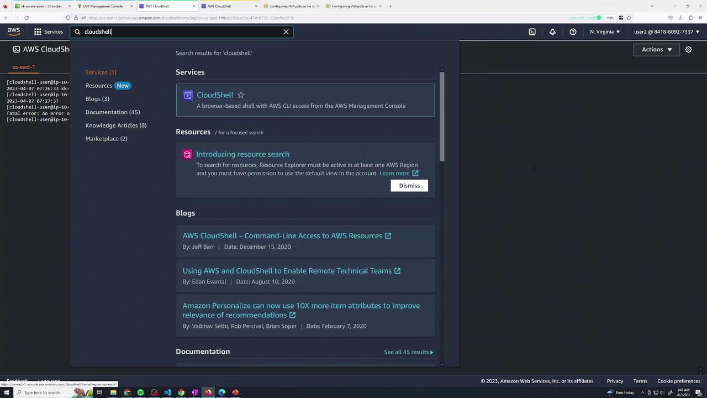Click the search results scrollbar
This screenshot has width=707, height=398.
click(442, 116)
